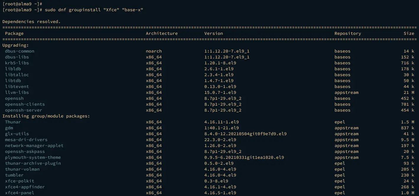419x196 pixels.
Task: Select the 'epel' repository in tumbler row
Action: pyautogui.click(x=340, y=175)
